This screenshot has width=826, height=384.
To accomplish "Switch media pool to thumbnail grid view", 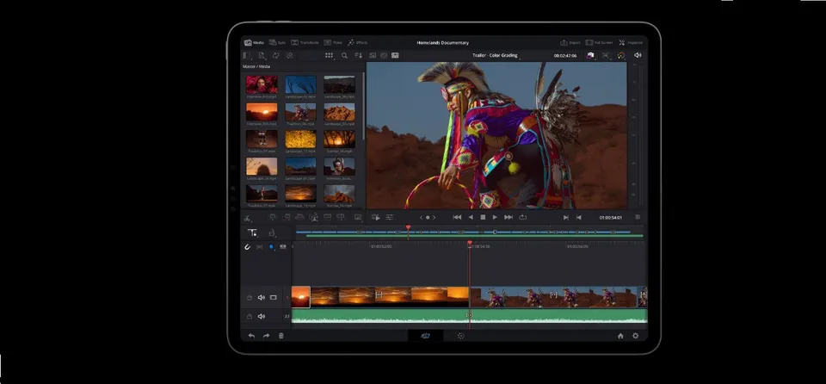I will (330, 55).
